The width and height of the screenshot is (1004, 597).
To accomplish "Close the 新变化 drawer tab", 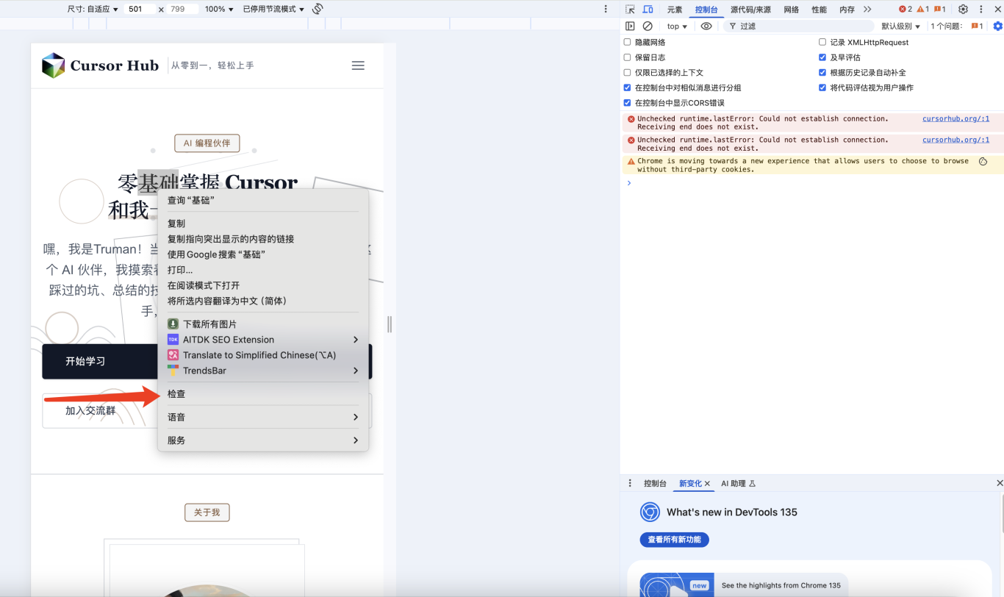I will pyautogui.click(x=707, y=484).
